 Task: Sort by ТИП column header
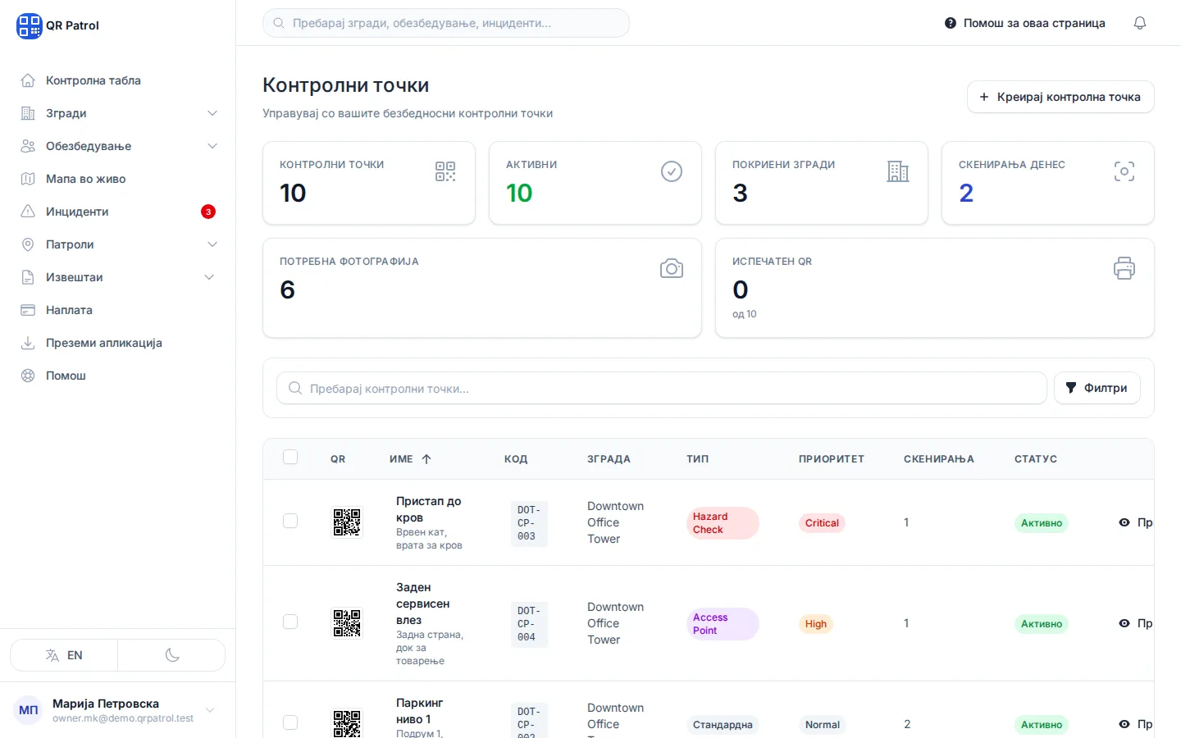[x=698, y=459]
